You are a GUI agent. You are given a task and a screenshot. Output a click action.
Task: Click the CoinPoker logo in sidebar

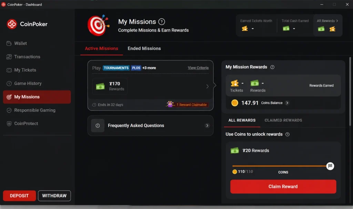pyautogui.click(x=27, y=24)
